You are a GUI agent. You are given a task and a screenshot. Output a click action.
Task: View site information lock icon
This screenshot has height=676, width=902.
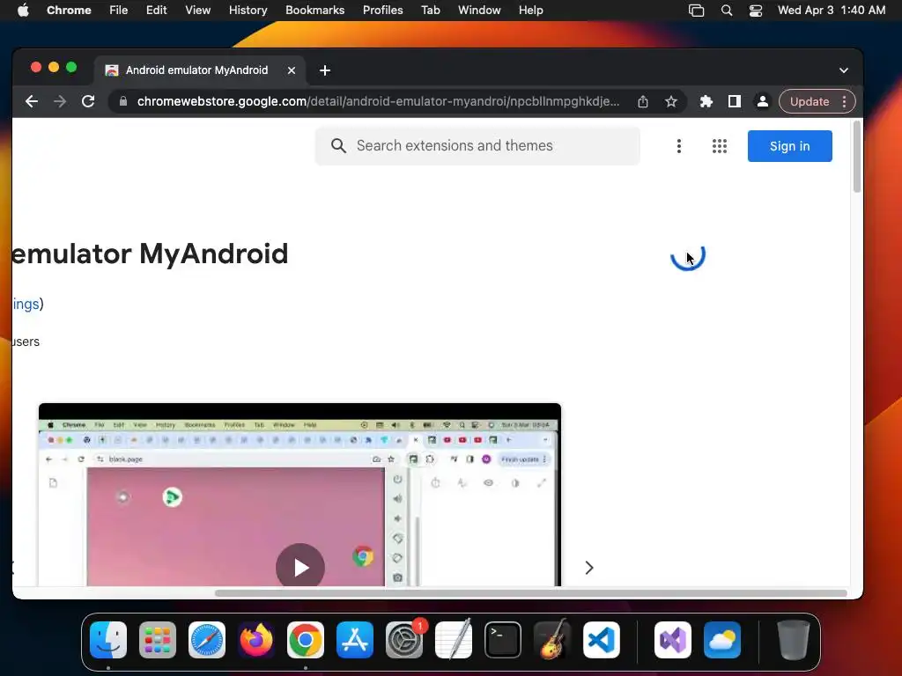122,102
